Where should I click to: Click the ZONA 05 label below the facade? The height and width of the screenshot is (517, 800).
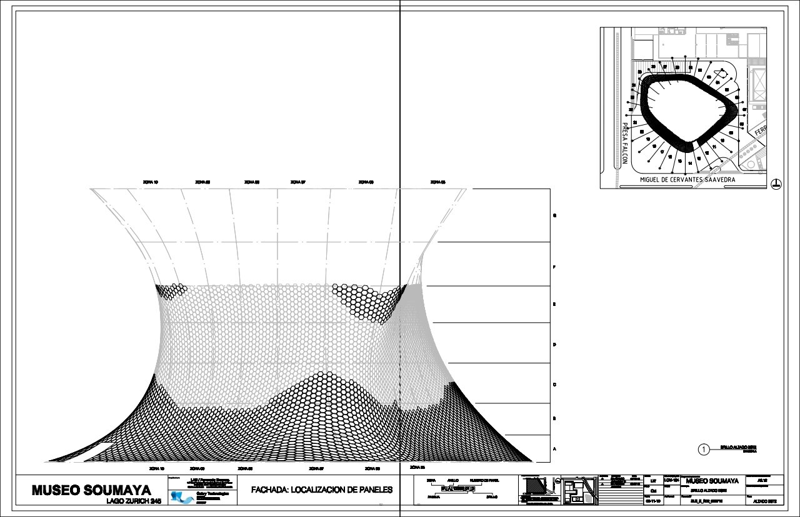(417, 467)
